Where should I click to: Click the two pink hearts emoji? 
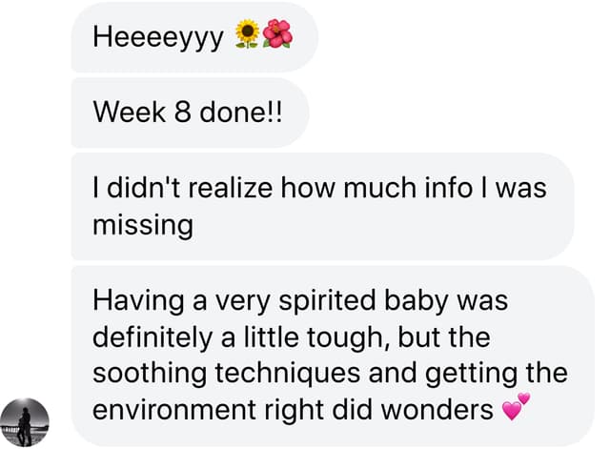[x=515, y=409]
